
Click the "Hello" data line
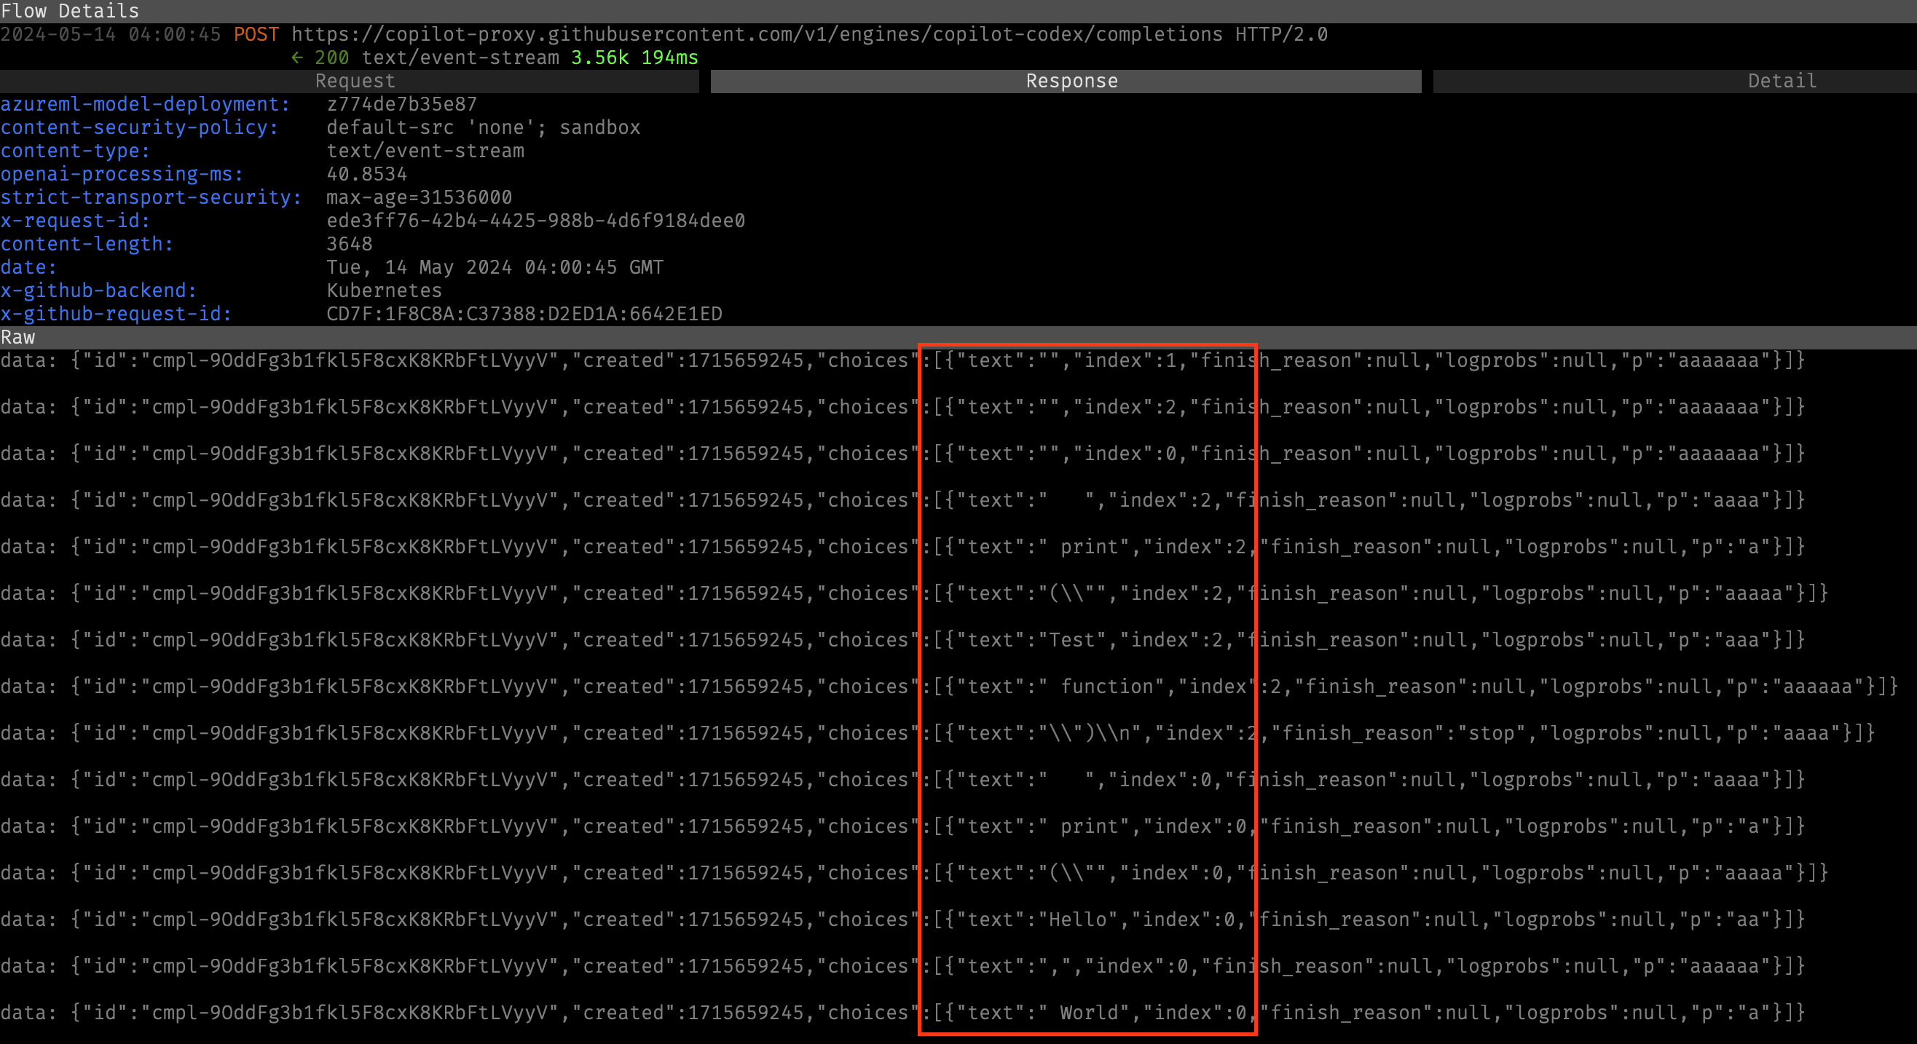tap(902, 920)
